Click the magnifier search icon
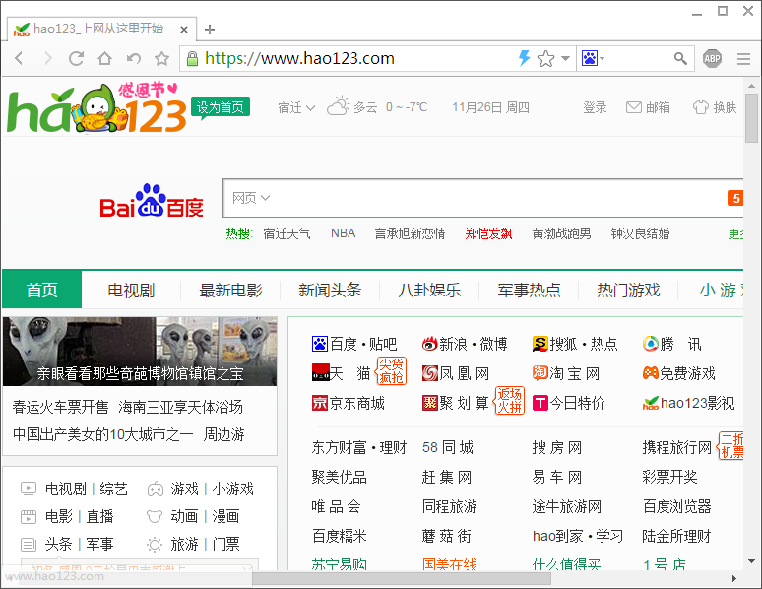The image size is (762, 589). [680, 58]
